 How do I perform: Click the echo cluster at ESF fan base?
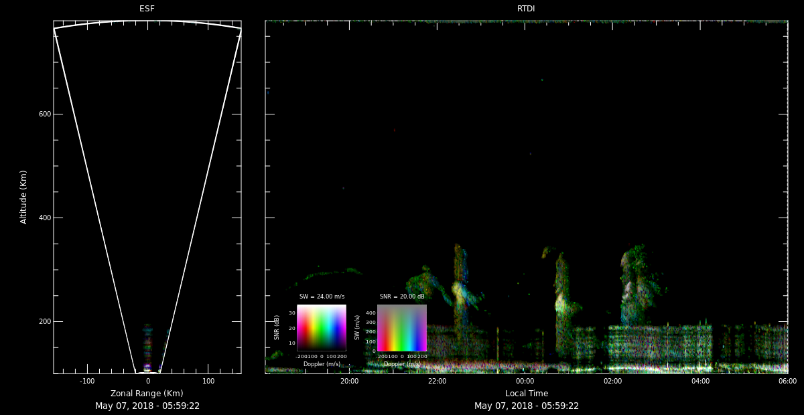click(x=148, y=348)
